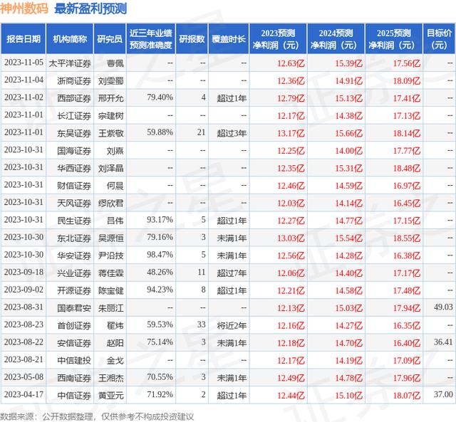Viewport: 456px width, 422px height.
Task: Click researcher name 朱丽江
Action: coord(111,308)
